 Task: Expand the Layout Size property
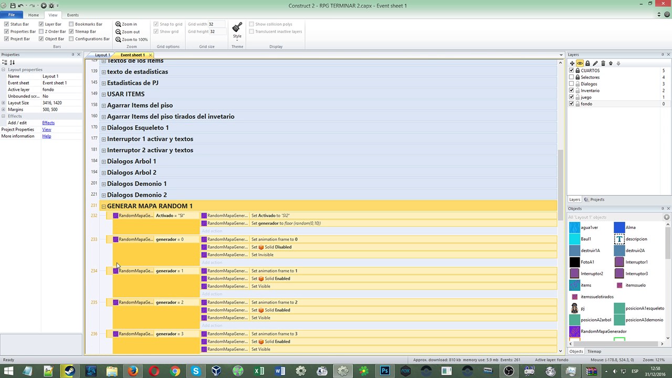(4, 103)
